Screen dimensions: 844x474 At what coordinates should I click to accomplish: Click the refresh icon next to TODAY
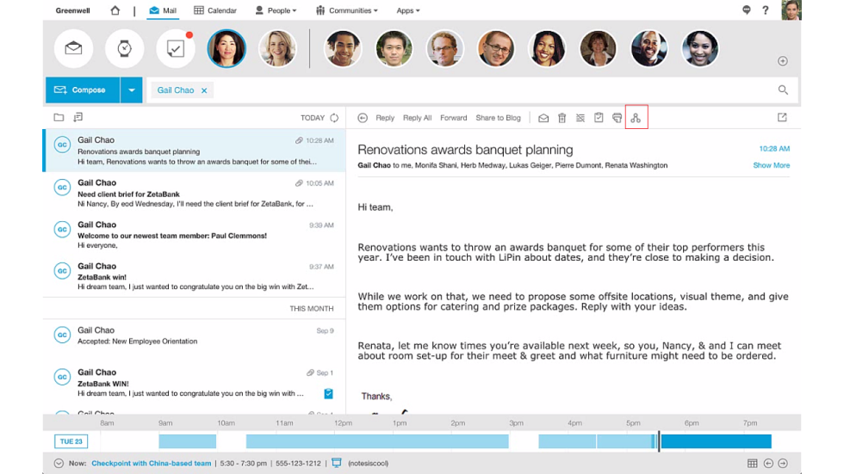tap(334, 118)
